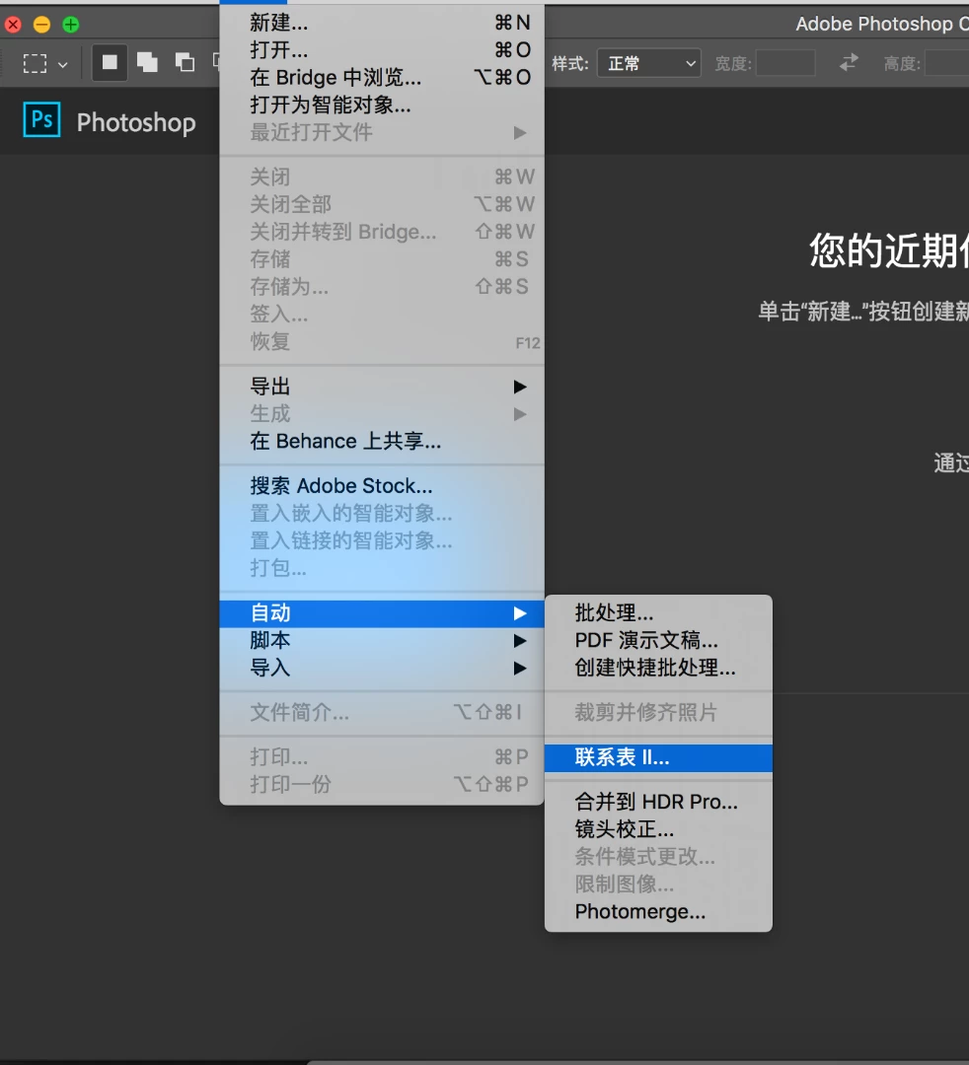Screen dimensions: 969x1065
Task: Expand the 导入 submenu
Action: click(382, 669)
